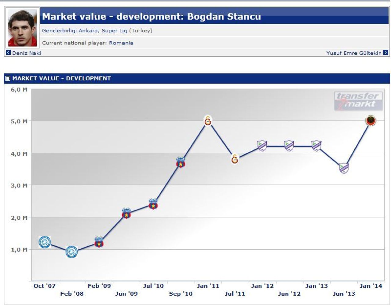
Task: Click the Jul '10 Steaua crest marker
Action: (153, 204)
